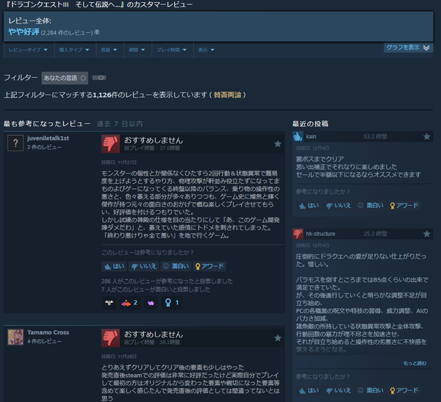Open the 購入タイプ filter dropdown

[75, 50]
